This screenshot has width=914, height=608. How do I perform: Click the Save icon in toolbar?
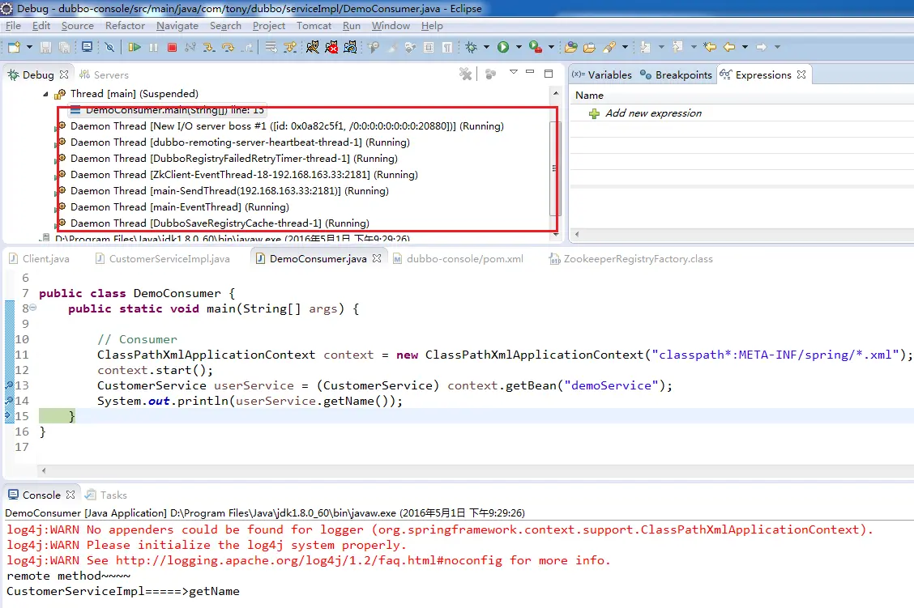(46, 47)
